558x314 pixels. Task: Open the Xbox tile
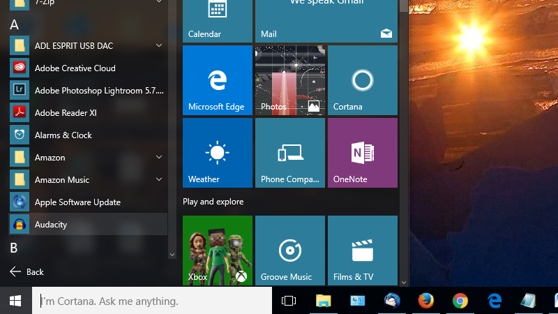click(x=218, y=251)
